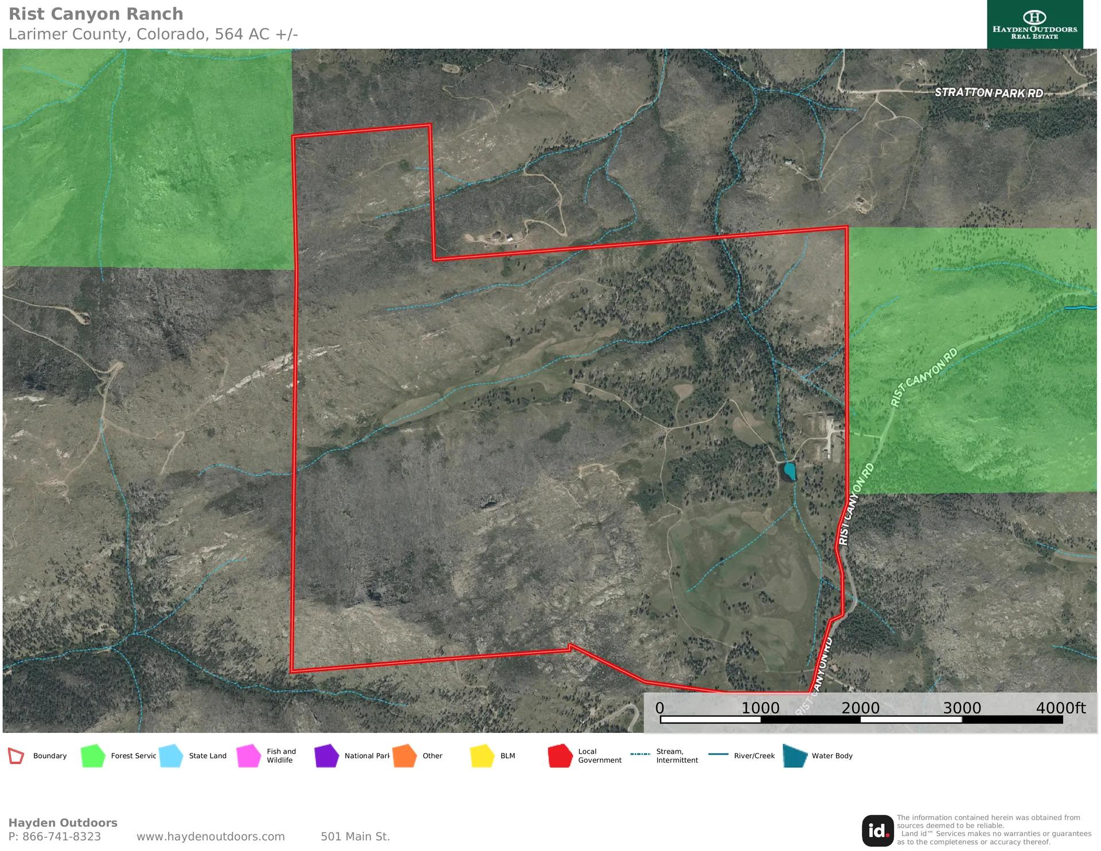Click the 3000 mark on scale bar
The height and width of the screenshot is (851, 1101).
pyautogui.click(x=962, y=708)
